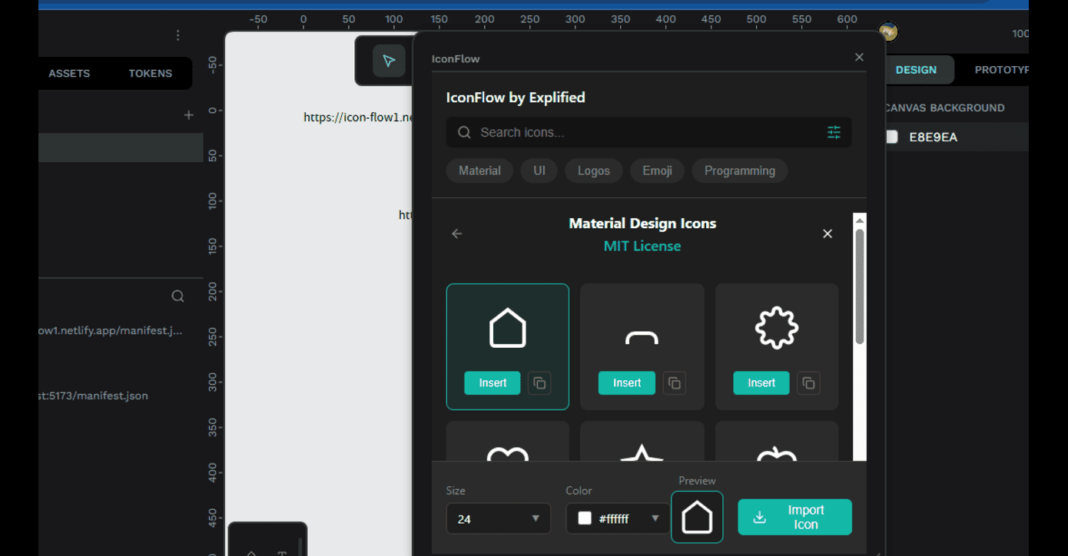Switch to the Tokens tab
Screen dimensions: 1068x556
[150, 74]
